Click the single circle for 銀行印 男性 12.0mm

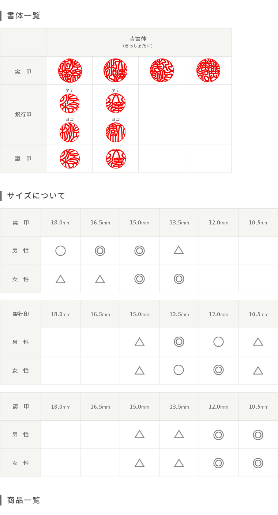point(218,342)
